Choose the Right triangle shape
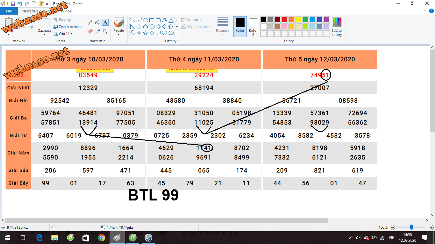The width and height of the screenshot is (435, 244). [132, 26]
